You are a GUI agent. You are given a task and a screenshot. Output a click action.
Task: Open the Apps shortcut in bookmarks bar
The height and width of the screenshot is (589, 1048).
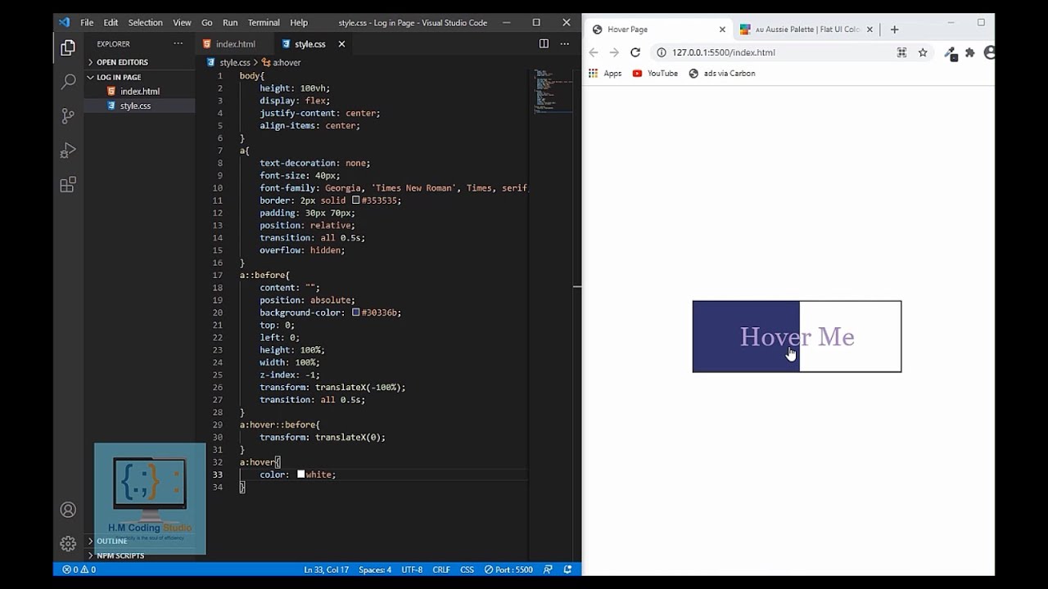point(605,74)
